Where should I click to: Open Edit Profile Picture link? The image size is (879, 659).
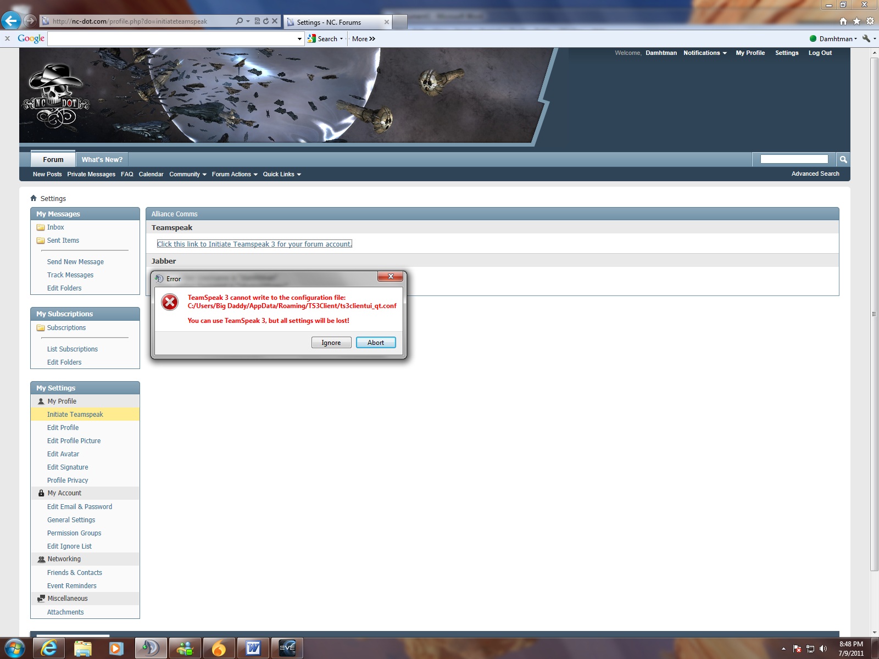(x=74, y=441)
